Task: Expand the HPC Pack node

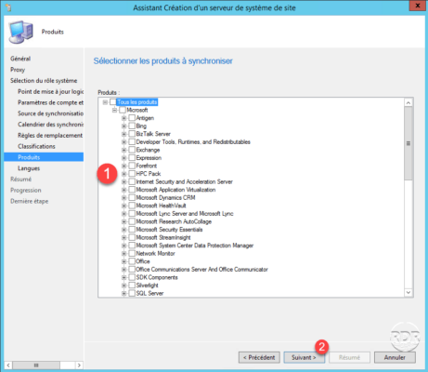Action: [x=124, y=174]
